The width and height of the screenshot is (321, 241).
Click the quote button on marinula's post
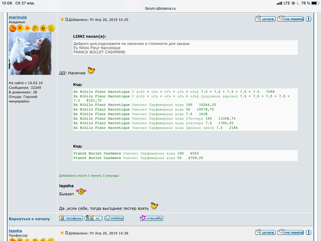pyautogui.click(x=265, y=19)
